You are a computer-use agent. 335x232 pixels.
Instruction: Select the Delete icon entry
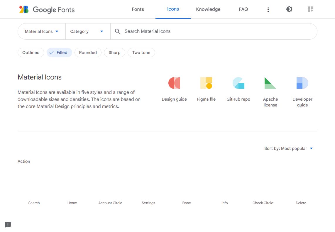(301, 203)
